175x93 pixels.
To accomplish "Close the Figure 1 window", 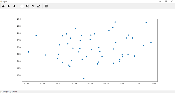I will 172,1.
